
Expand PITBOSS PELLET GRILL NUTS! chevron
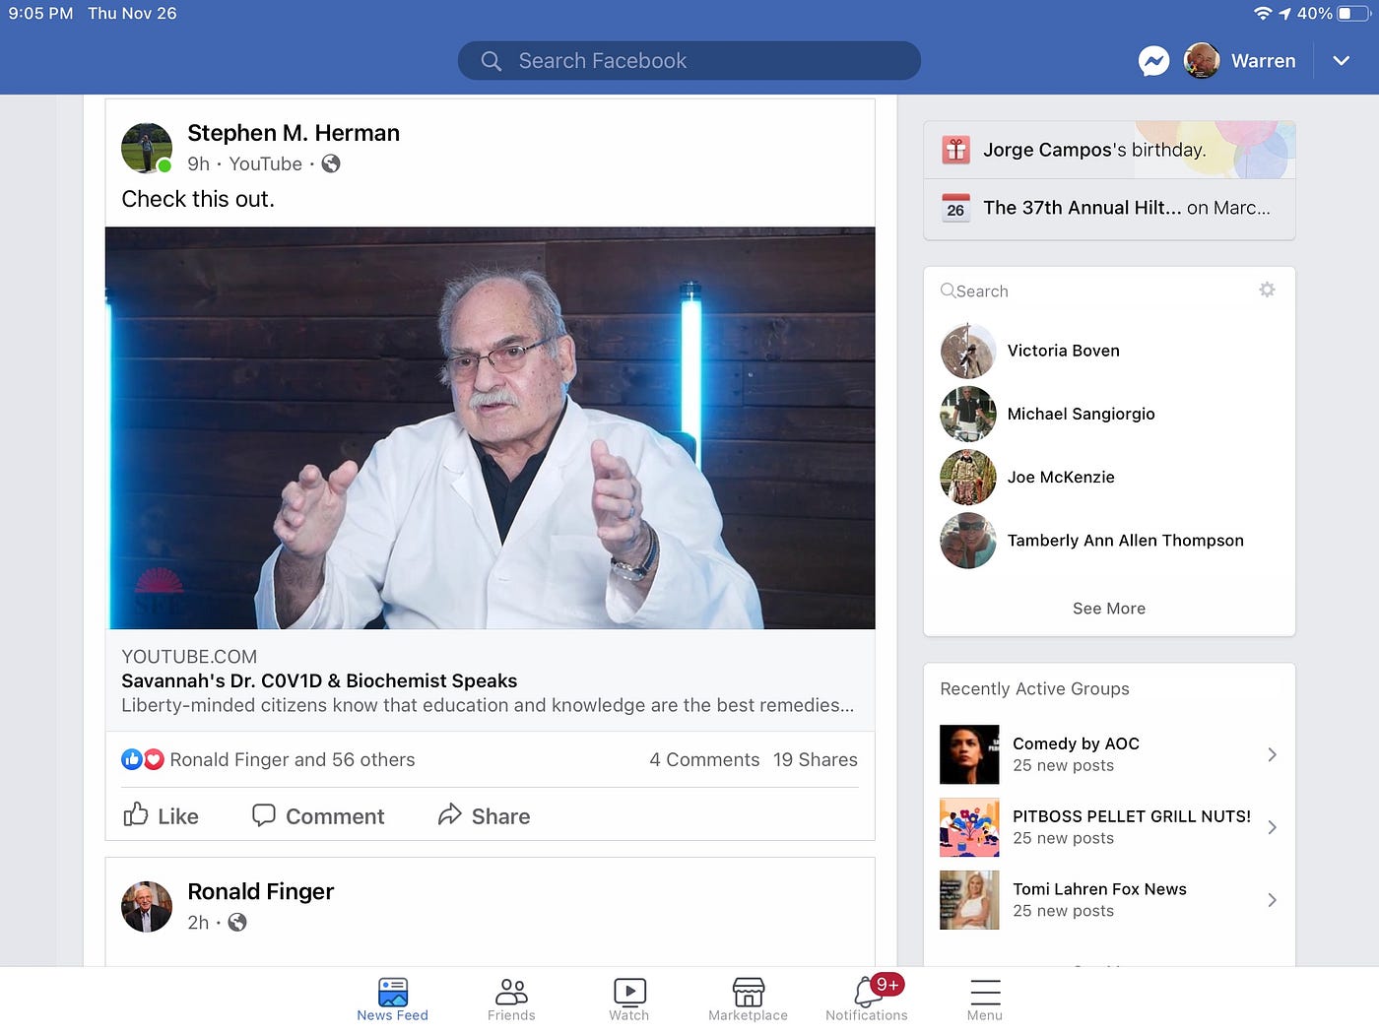pyautogui.click(x=1272, y=827)
